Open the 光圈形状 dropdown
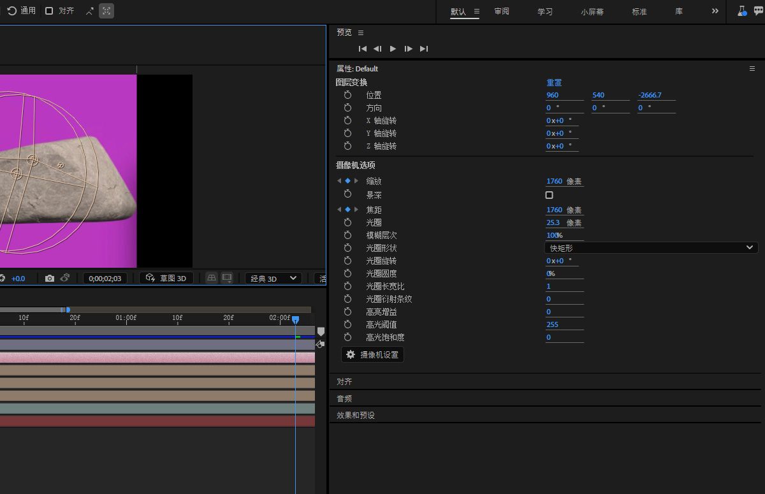 click(x=651, y=248)
